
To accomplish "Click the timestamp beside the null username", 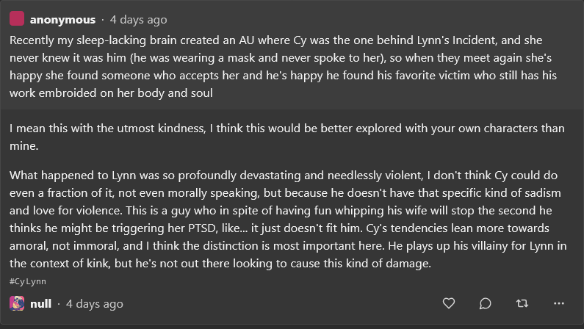I will coord(95,303).
